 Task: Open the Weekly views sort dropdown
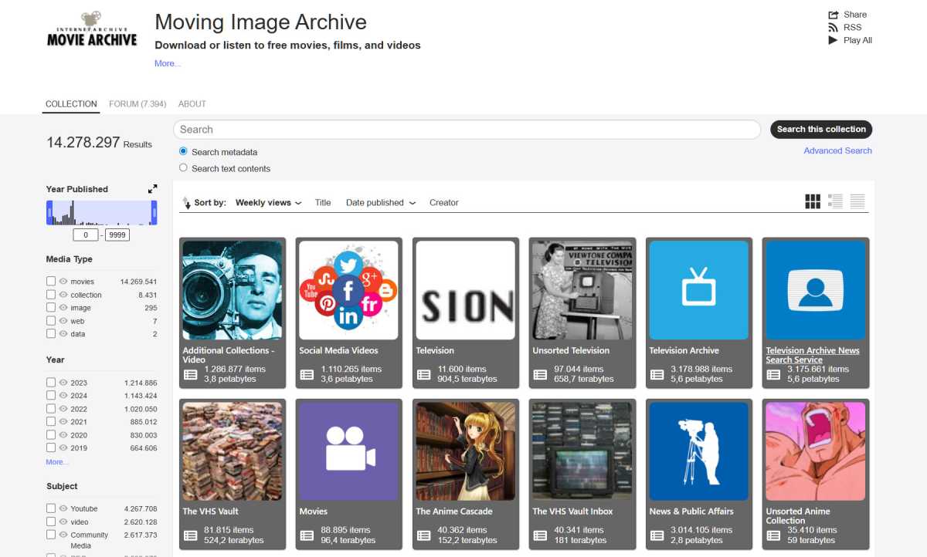(268, 203)
